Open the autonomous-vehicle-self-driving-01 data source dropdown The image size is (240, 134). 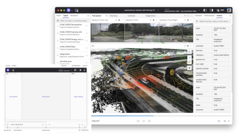coord(141,10)
